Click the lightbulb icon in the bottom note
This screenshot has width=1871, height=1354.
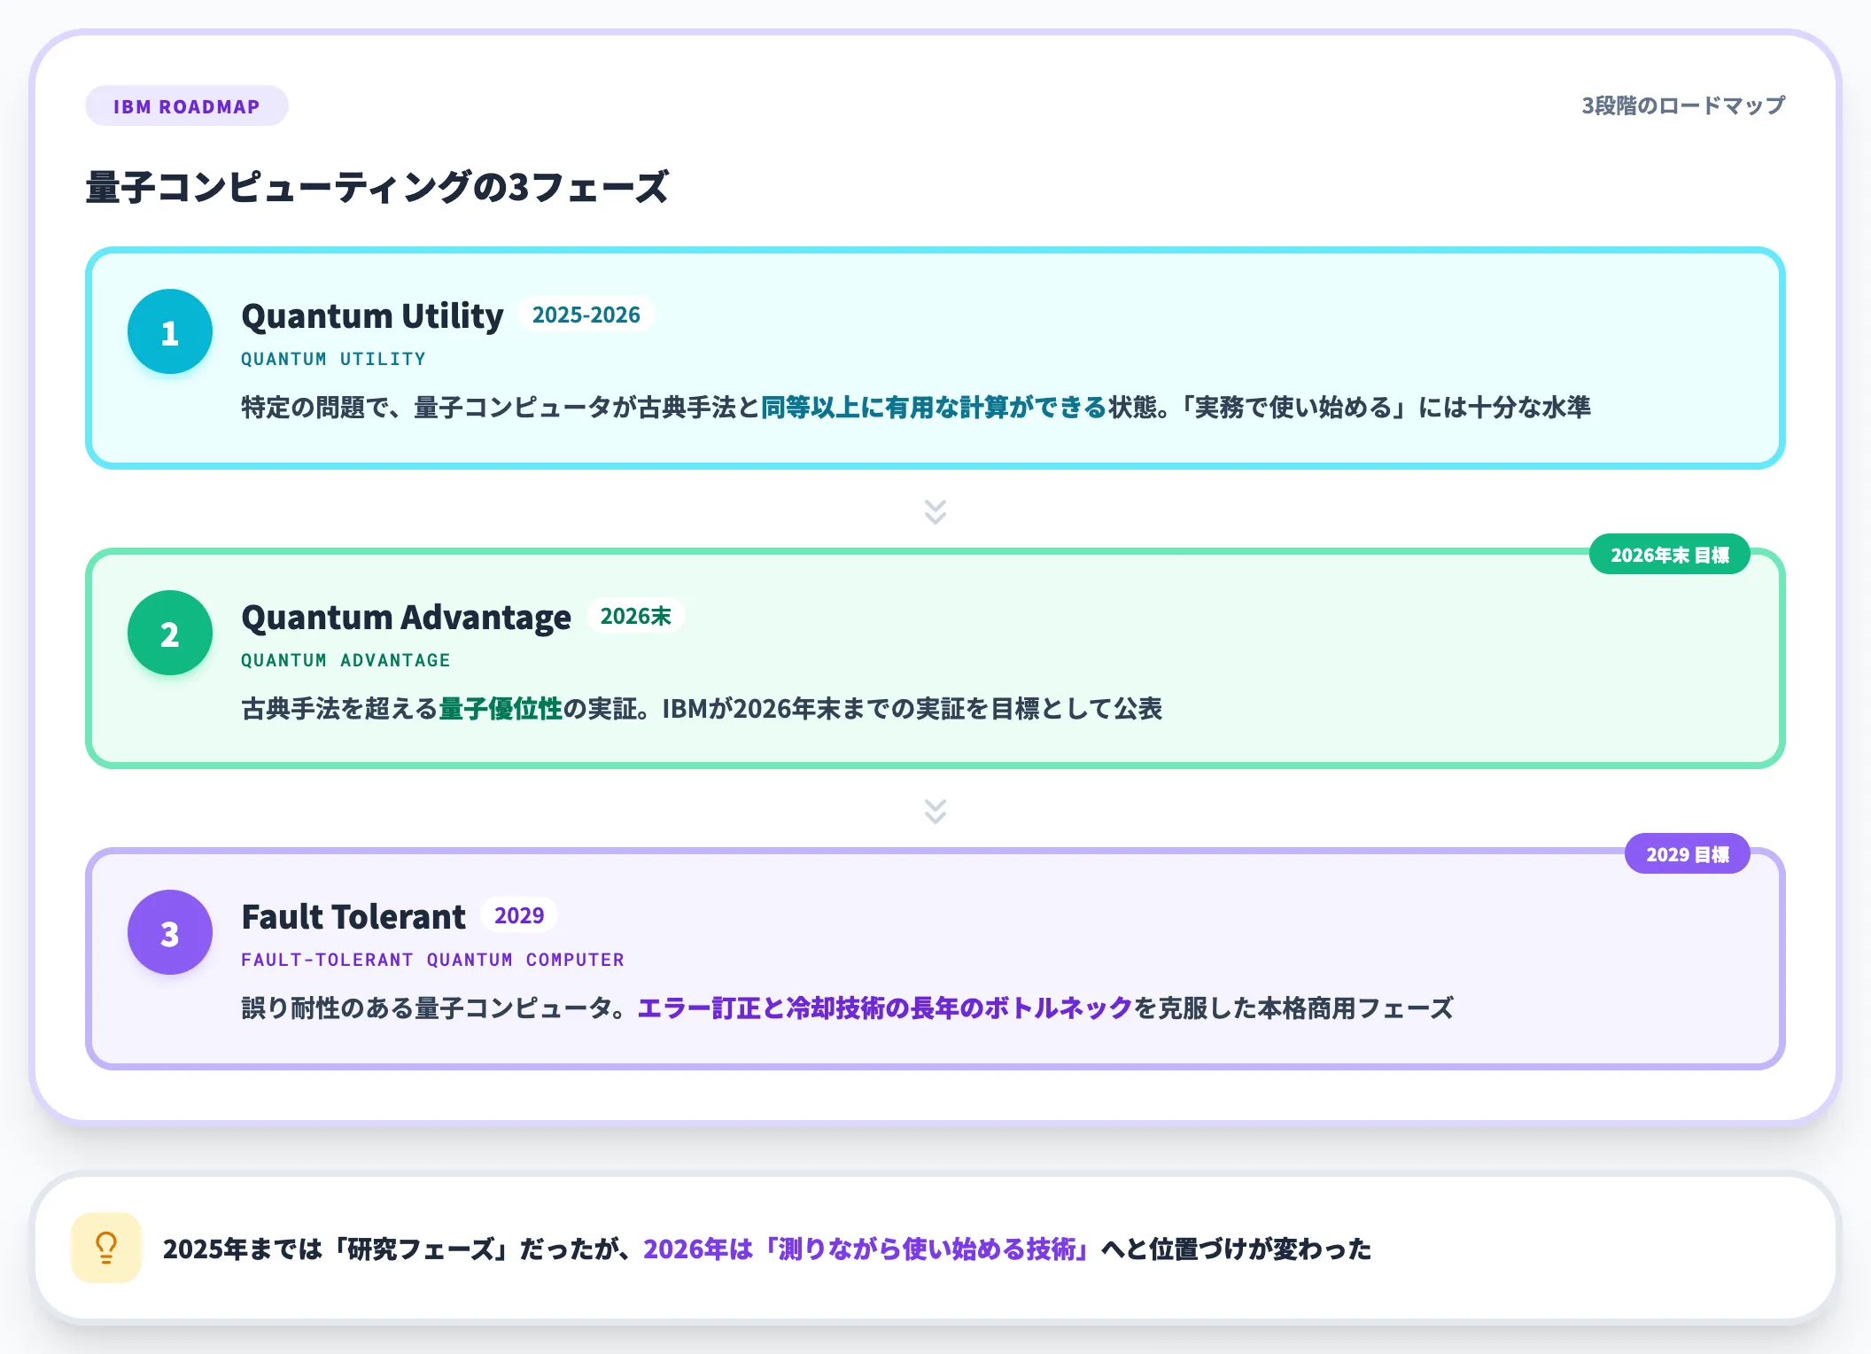[106, 1248]
